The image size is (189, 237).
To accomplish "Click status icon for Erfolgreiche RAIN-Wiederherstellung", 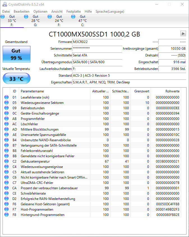I will point(6,199).
